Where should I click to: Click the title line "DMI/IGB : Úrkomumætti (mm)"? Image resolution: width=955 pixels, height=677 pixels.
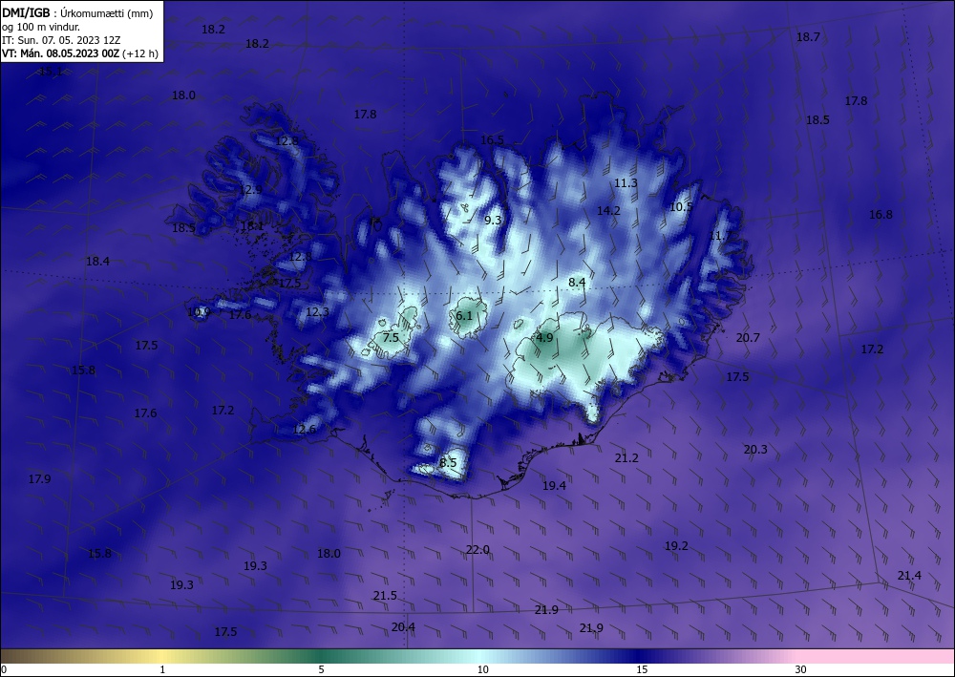[77, 12]
